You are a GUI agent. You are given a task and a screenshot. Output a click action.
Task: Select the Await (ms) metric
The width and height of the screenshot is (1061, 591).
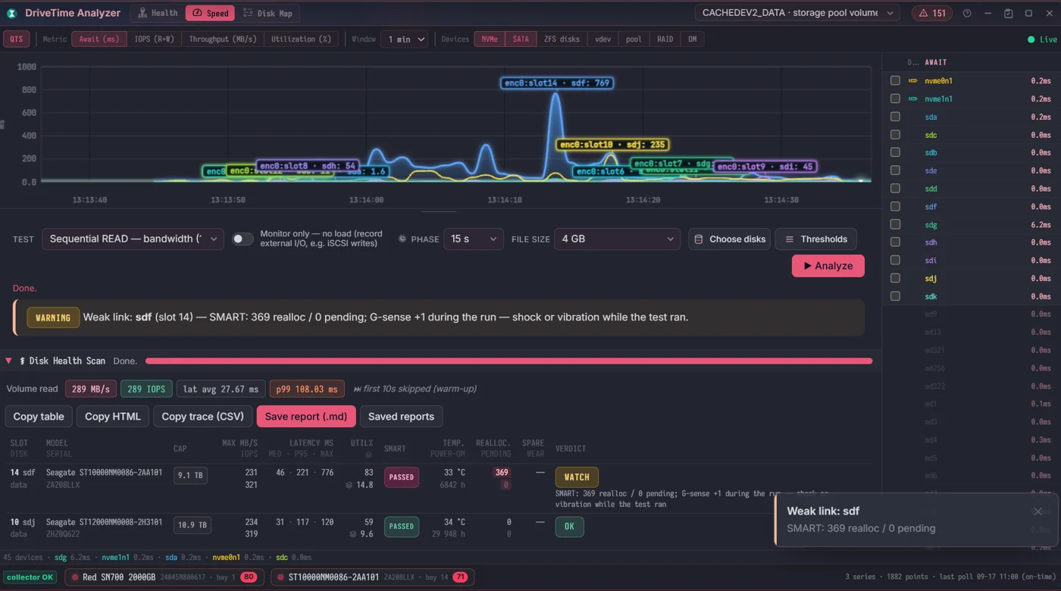tap(99, 39)
